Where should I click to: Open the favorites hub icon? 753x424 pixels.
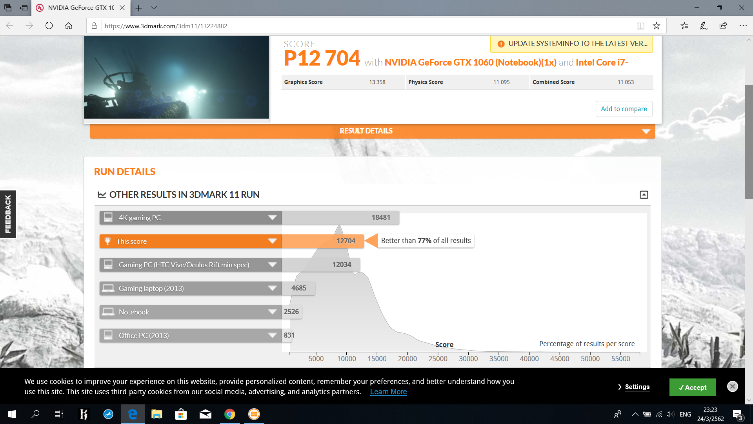click(x=684, y=26)
